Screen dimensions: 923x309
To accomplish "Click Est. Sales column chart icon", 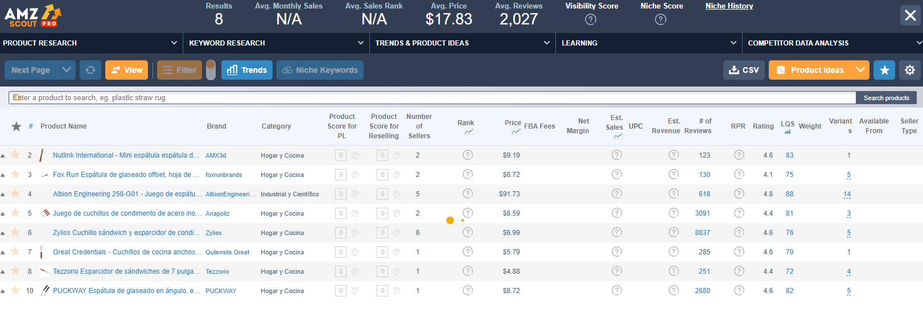I will point(618,136).
